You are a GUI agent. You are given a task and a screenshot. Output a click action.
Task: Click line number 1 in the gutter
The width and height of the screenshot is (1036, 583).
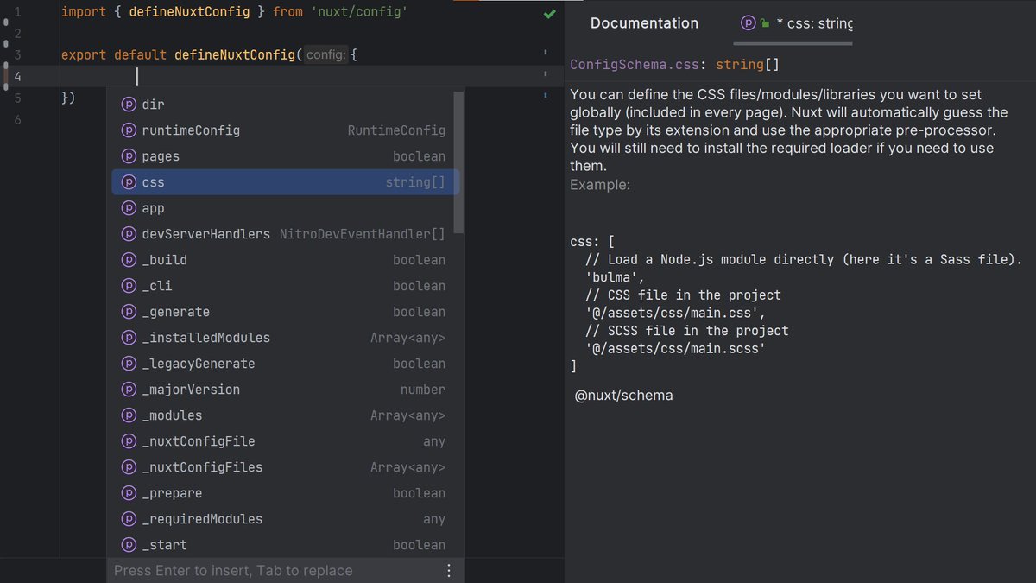[x=17, y=13]
